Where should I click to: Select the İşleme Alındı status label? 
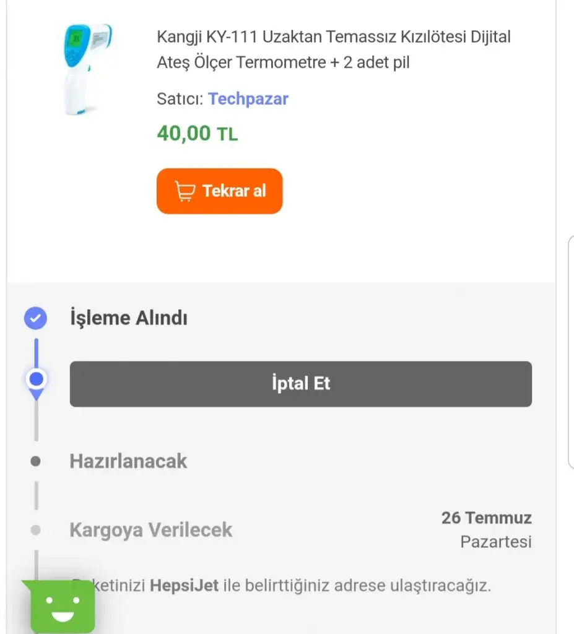[x=129, y=318]
